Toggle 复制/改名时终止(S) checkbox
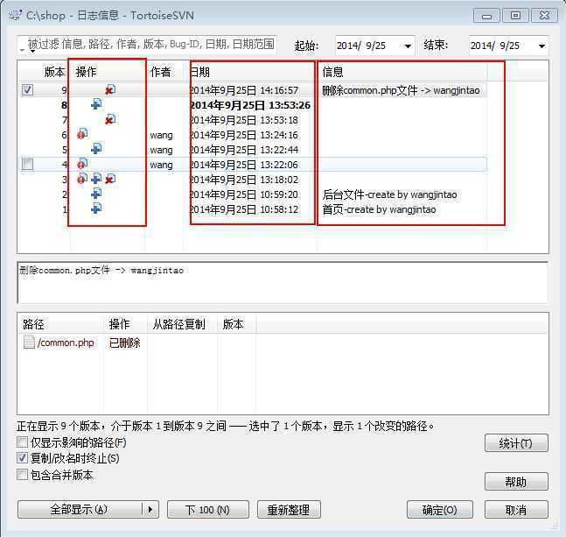 (23, 458)
